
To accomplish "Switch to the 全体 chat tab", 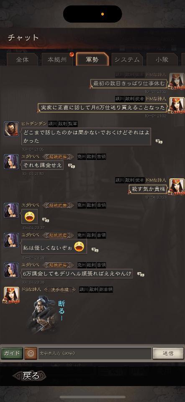I will pos(23,60).
